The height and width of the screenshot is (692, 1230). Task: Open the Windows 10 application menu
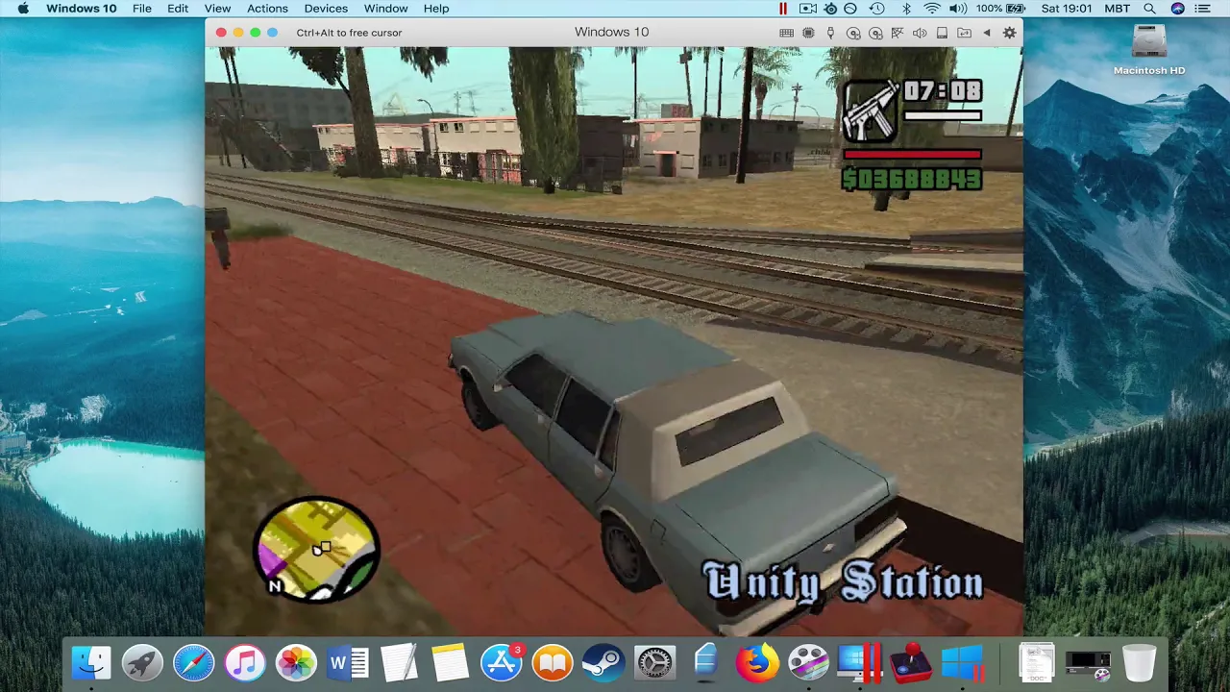click(82, 9)
